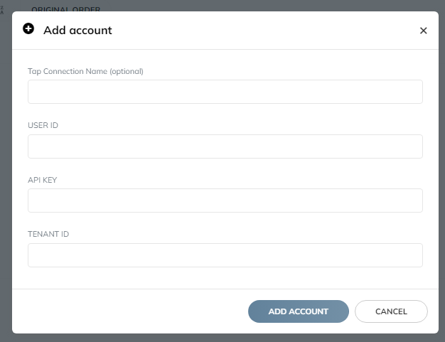The height and width of the screenshot is (342, 445).
Task: Focus the Tap Connection Name input field
Action: (x=225, y=92)
